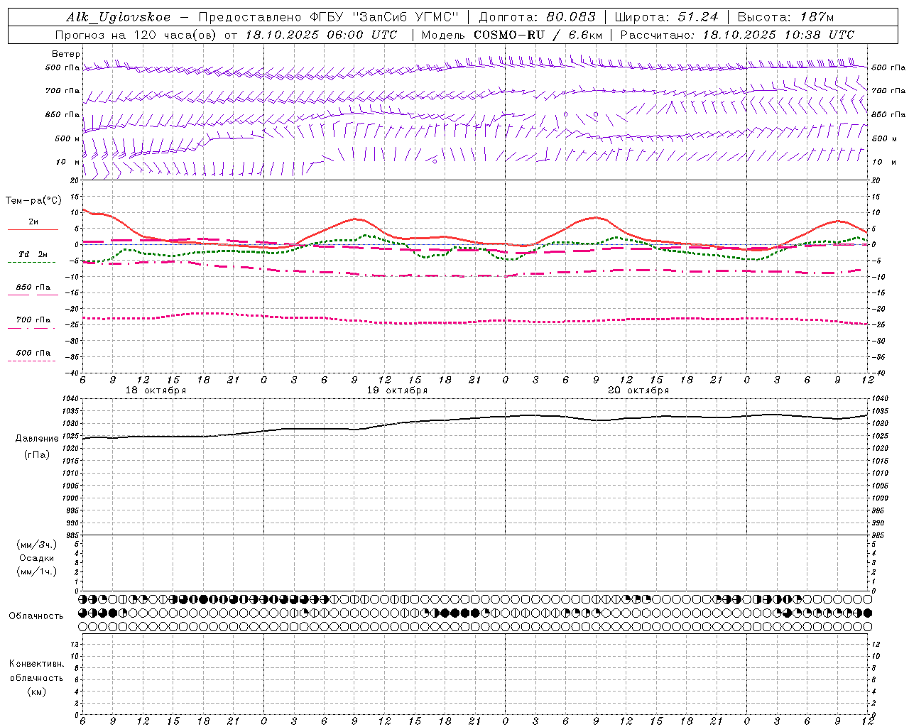Click the (мм/1ч.) precipitation unit label
This screenshot has width=909, height=727.
pyautogui.click(x=37, y=572)
